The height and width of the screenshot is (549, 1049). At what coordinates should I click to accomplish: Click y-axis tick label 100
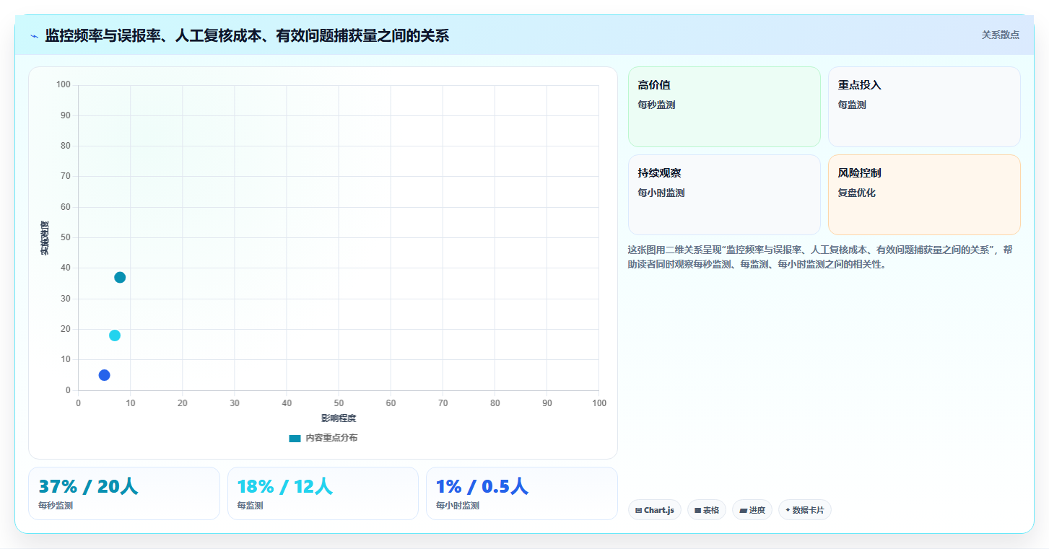point(63,85)
